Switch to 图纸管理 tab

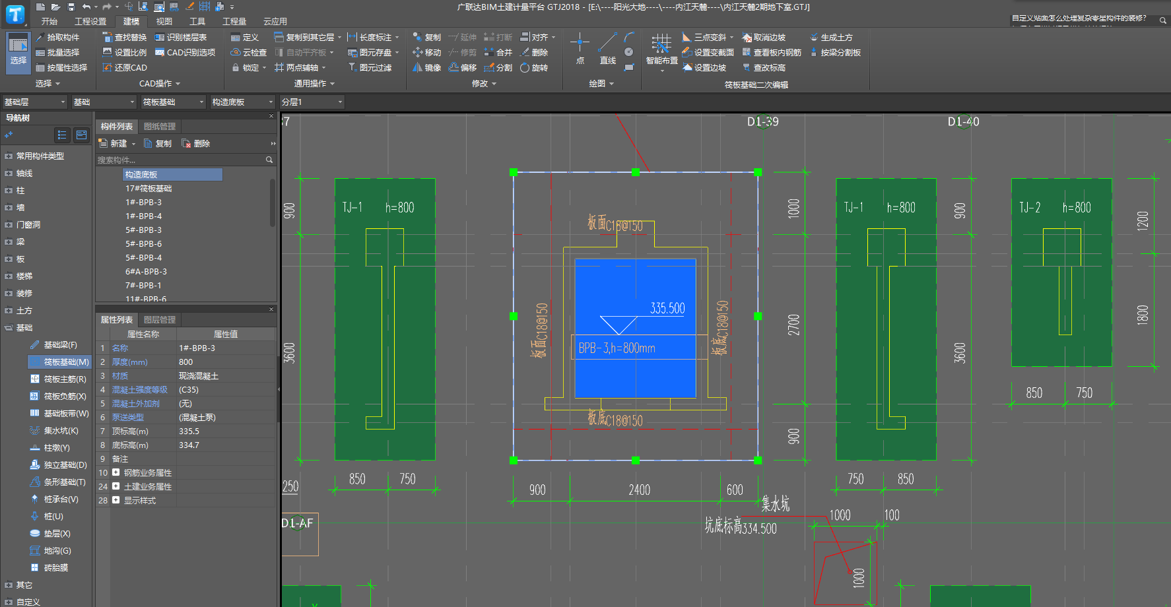[x=160, y=127]
